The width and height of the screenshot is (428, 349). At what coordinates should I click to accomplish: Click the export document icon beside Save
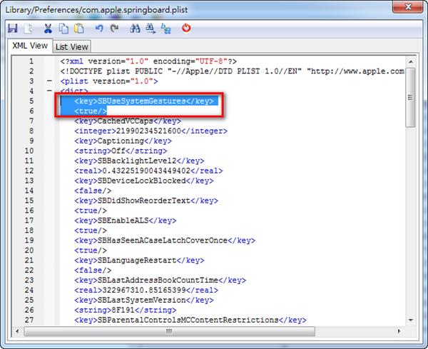(x=28, y=29)
